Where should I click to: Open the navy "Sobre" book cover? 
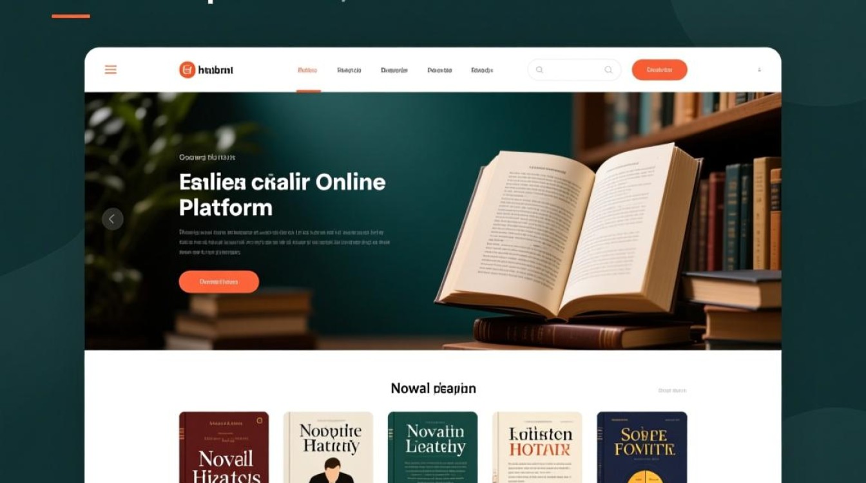click(642, 448)
